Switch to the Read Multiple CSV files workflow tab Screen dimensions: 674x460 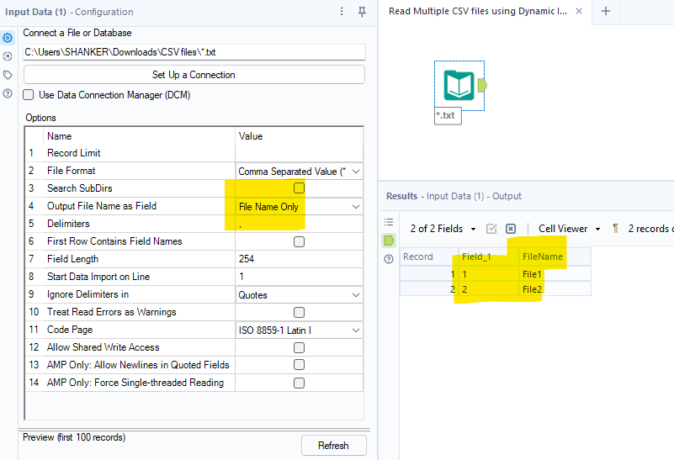477,12
